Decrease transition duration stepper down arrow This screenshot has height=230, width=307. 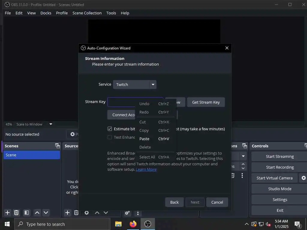(243, 168)
